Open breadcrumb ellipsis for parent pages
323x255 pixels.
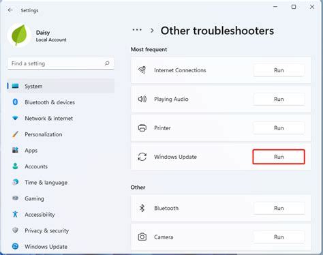137,30
